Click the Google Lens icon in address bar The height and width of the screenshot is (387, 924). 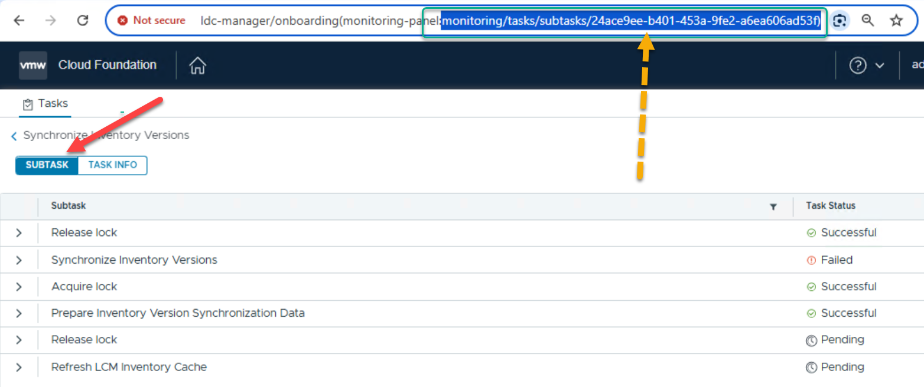pos(840,21)
